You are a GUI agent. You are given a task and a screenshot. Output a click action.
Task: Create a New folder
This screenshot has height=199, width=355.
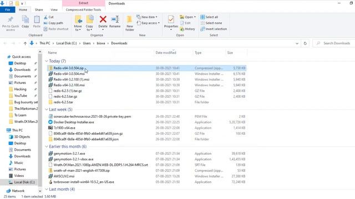pos(129,23)
